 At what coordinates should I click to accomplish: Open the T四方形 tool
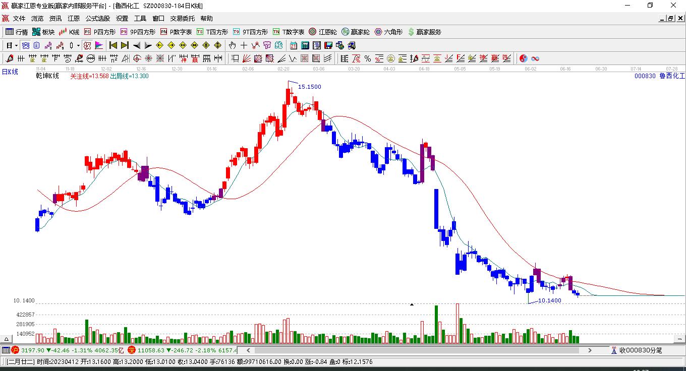click(212, 32)
